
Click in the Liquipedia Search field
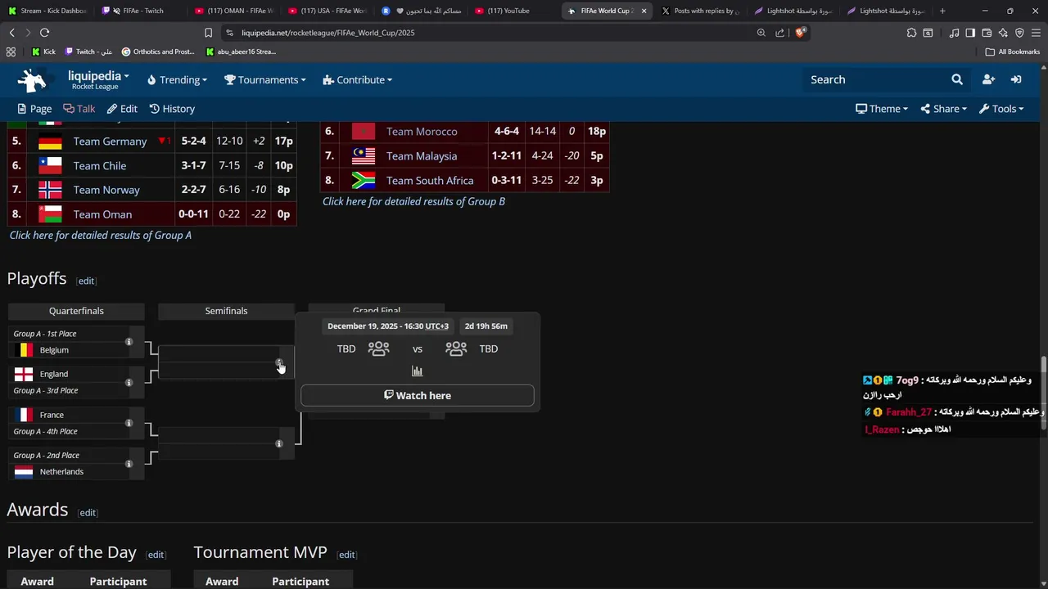coord(876,79)
